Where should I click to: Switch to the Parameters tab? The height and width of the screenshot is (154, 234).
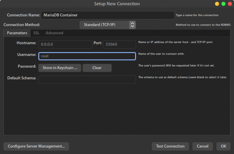click(x=17, y=33)
